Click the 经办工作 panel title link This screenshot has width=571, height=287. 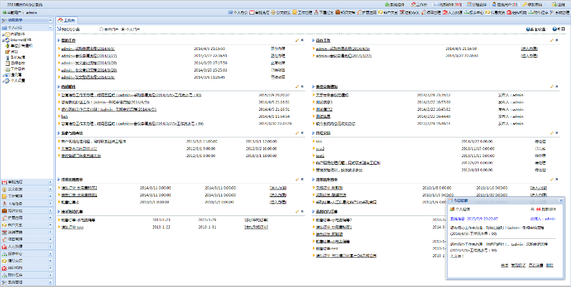(324, 40)
